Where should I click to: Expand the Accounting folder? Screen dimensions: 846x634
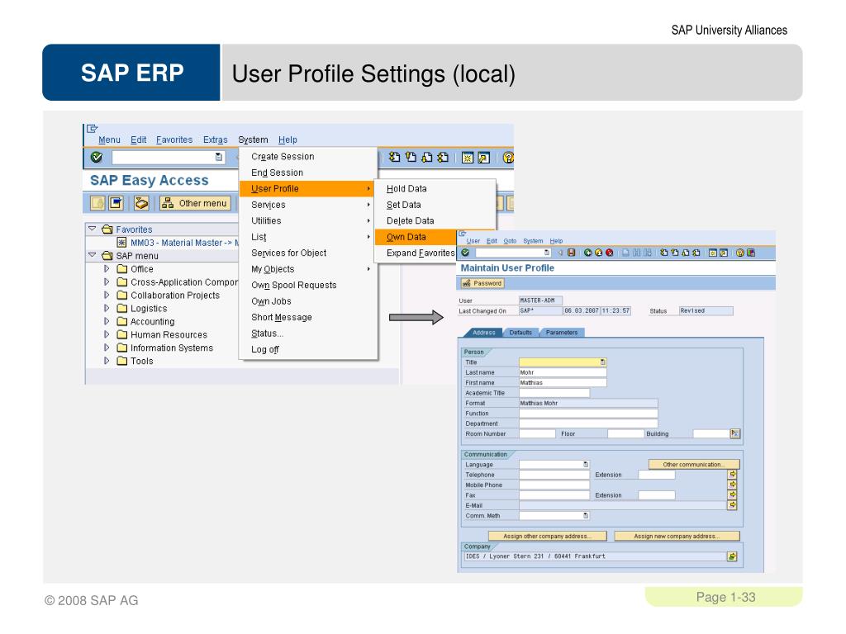click(107, 321)
